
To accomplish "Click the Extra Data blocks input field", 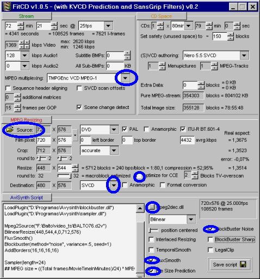I will click(190, 85).
